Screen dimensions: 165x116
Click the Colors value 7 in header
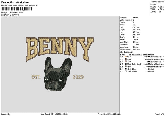tap(159, 4)
